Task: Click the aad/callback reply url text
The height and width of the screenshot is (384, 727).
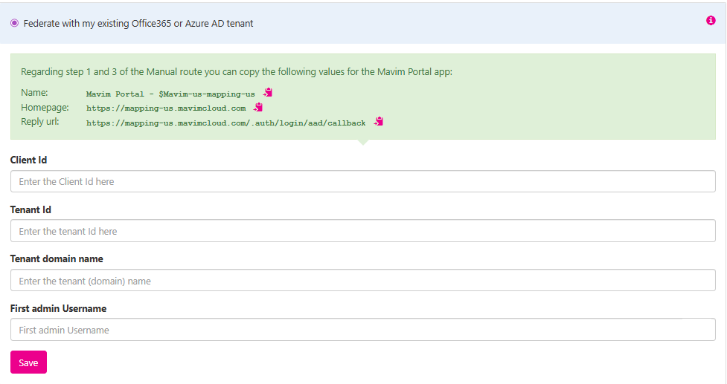Action: click(225, 123)
